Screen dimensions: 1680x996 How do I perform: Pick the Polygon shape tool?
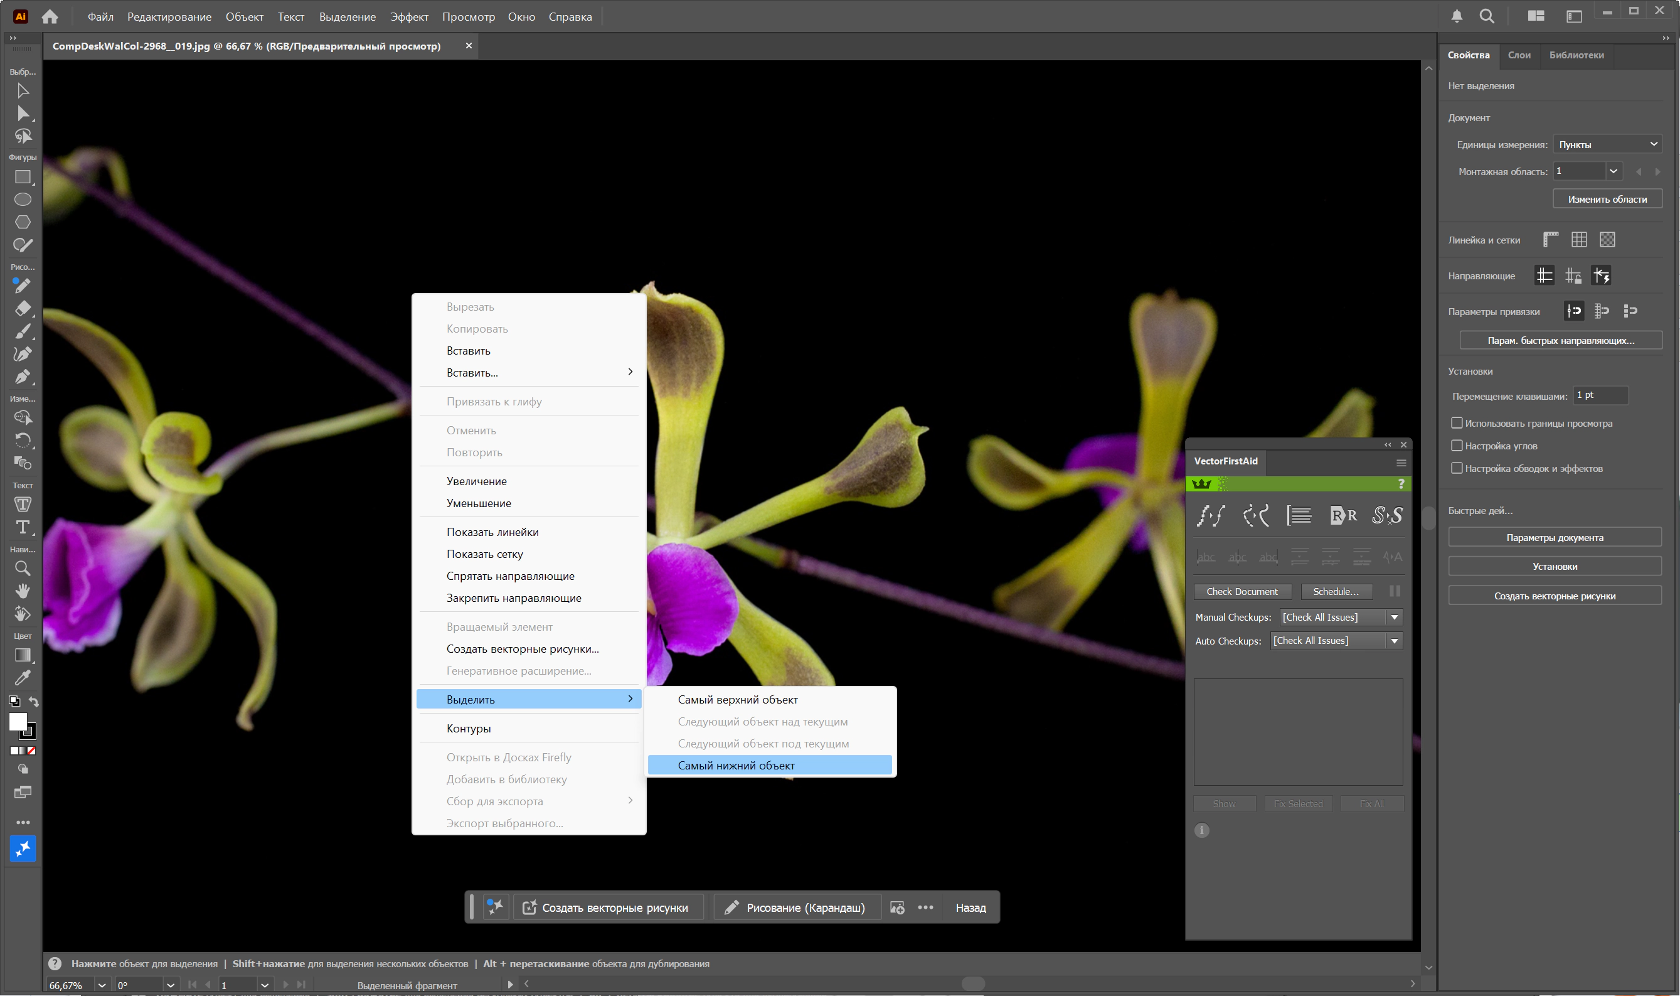pos(23,222)
